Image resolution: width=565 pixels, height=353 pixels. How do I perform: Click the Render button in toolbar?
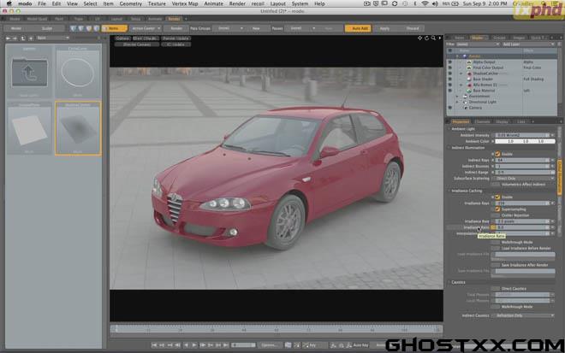pos(176,28)
